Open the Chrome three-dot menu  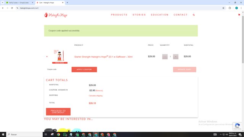(x=241, y=8)
